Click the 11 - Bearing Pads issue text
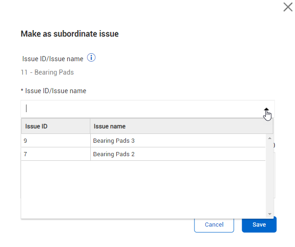The height and width of the screenshot is (247, 295). pyautogui.click(x=47, y=72)
